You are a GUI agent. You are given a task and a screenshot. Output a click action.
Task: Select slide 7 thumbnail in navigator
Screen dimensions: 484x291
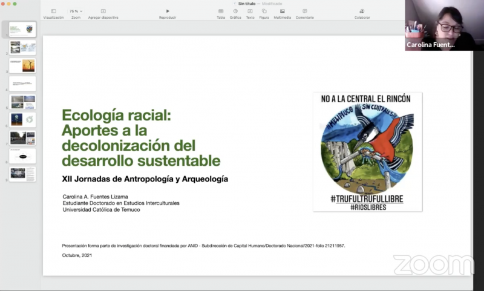tap(22, 138)
